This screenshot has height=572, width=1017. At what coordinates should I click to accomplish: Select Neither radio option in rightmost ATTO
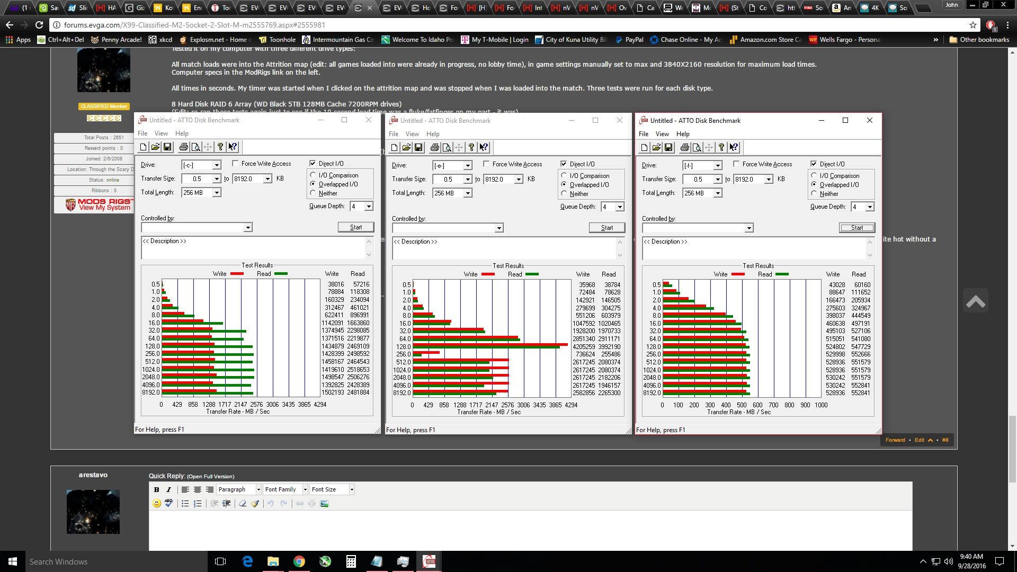814,194
